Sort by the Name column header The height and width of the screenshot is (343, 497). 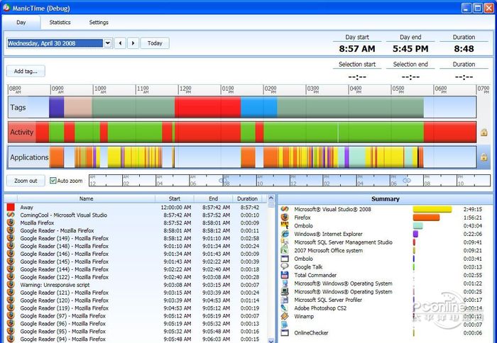(86, 198)
